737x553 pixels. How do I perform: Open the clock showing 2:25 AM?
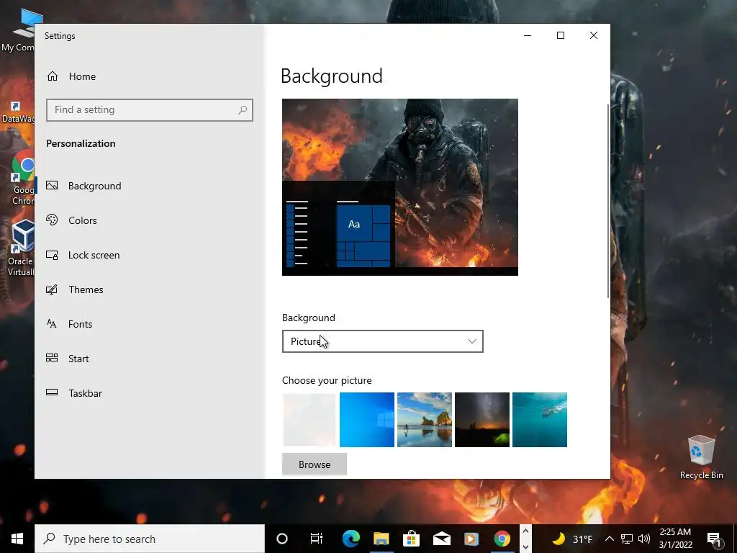(675, 539)
